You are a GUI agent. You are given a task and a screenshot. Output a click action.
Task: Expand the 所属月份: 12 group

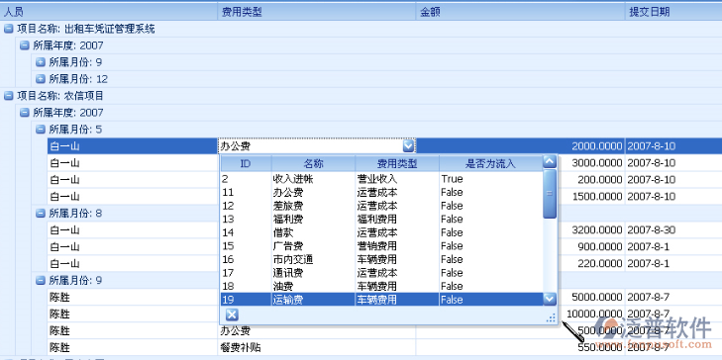(x=41, y=79)
